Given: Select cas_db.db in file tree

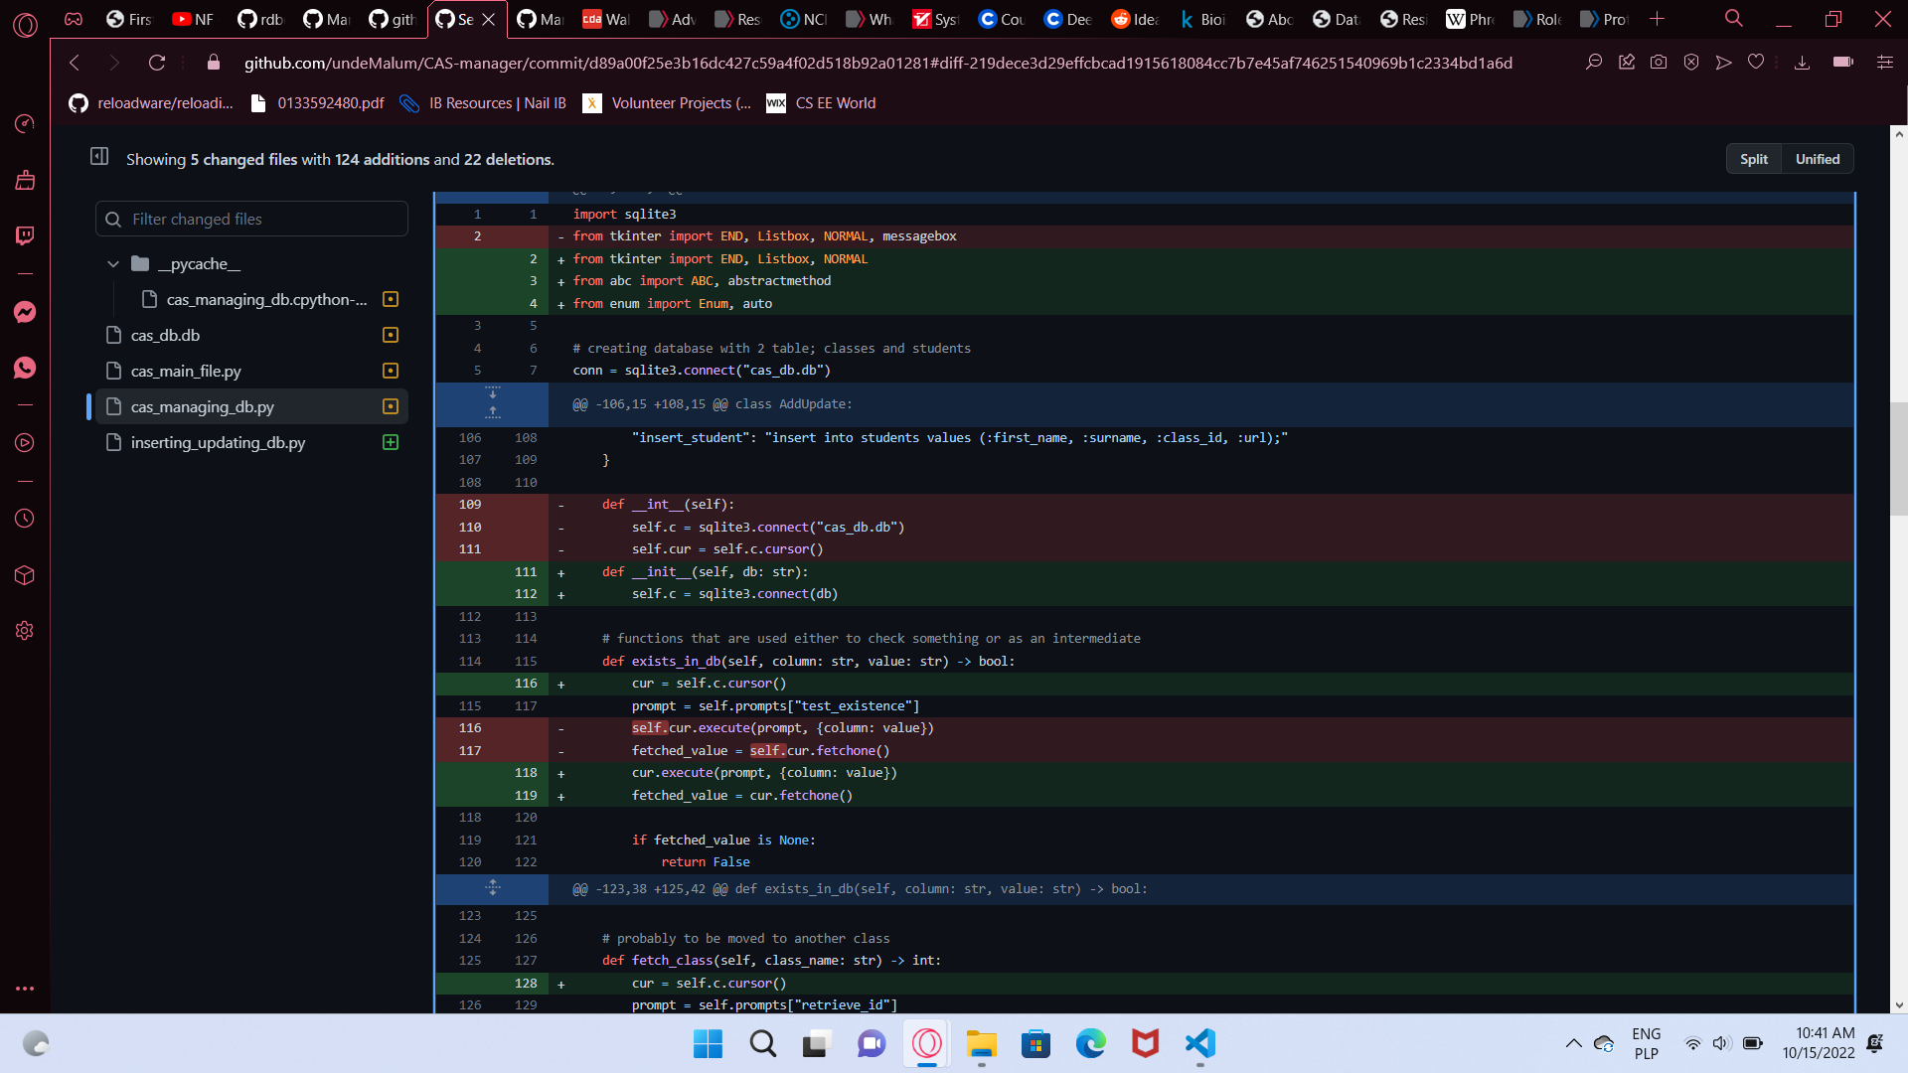Looking at the screenshot, I should 166,336.
